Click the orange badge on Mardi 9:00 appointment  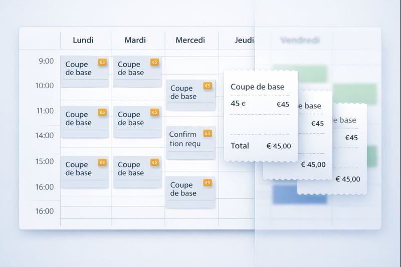coord(154,62)
